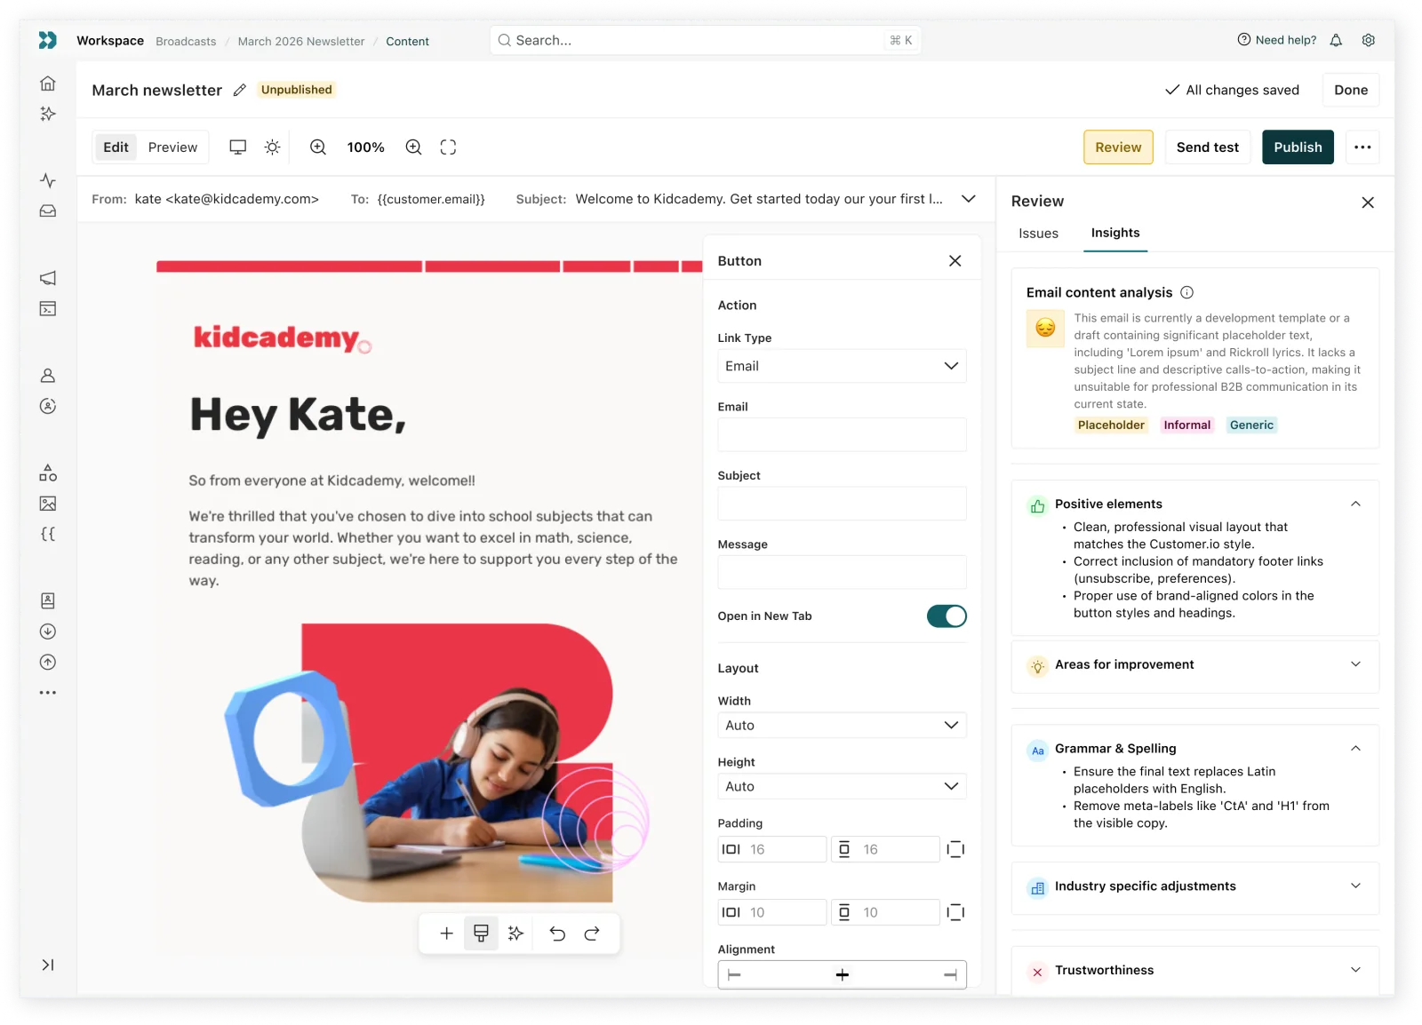This screenshot has width=1422, height=1025.
Task: Toggle the linked padding sides icon
Action: (x=956, y=850)
